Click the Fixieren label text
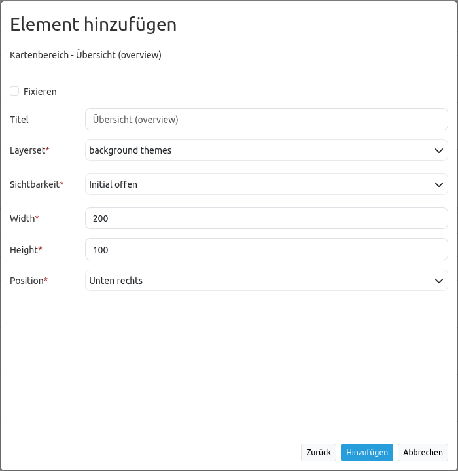This screenshot has width=458, height=471. [x=40, y=92]
